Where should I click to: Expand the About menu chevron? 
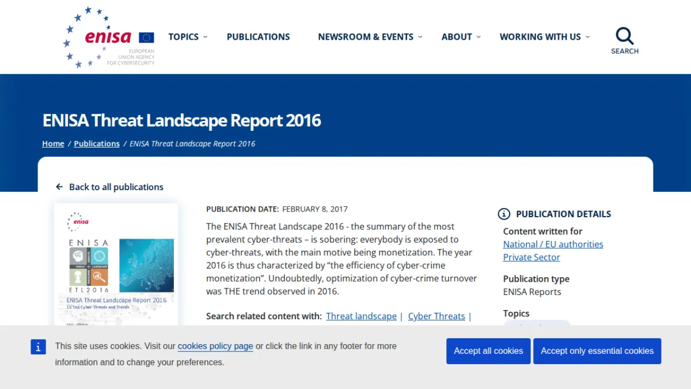[x=479, y=37]
